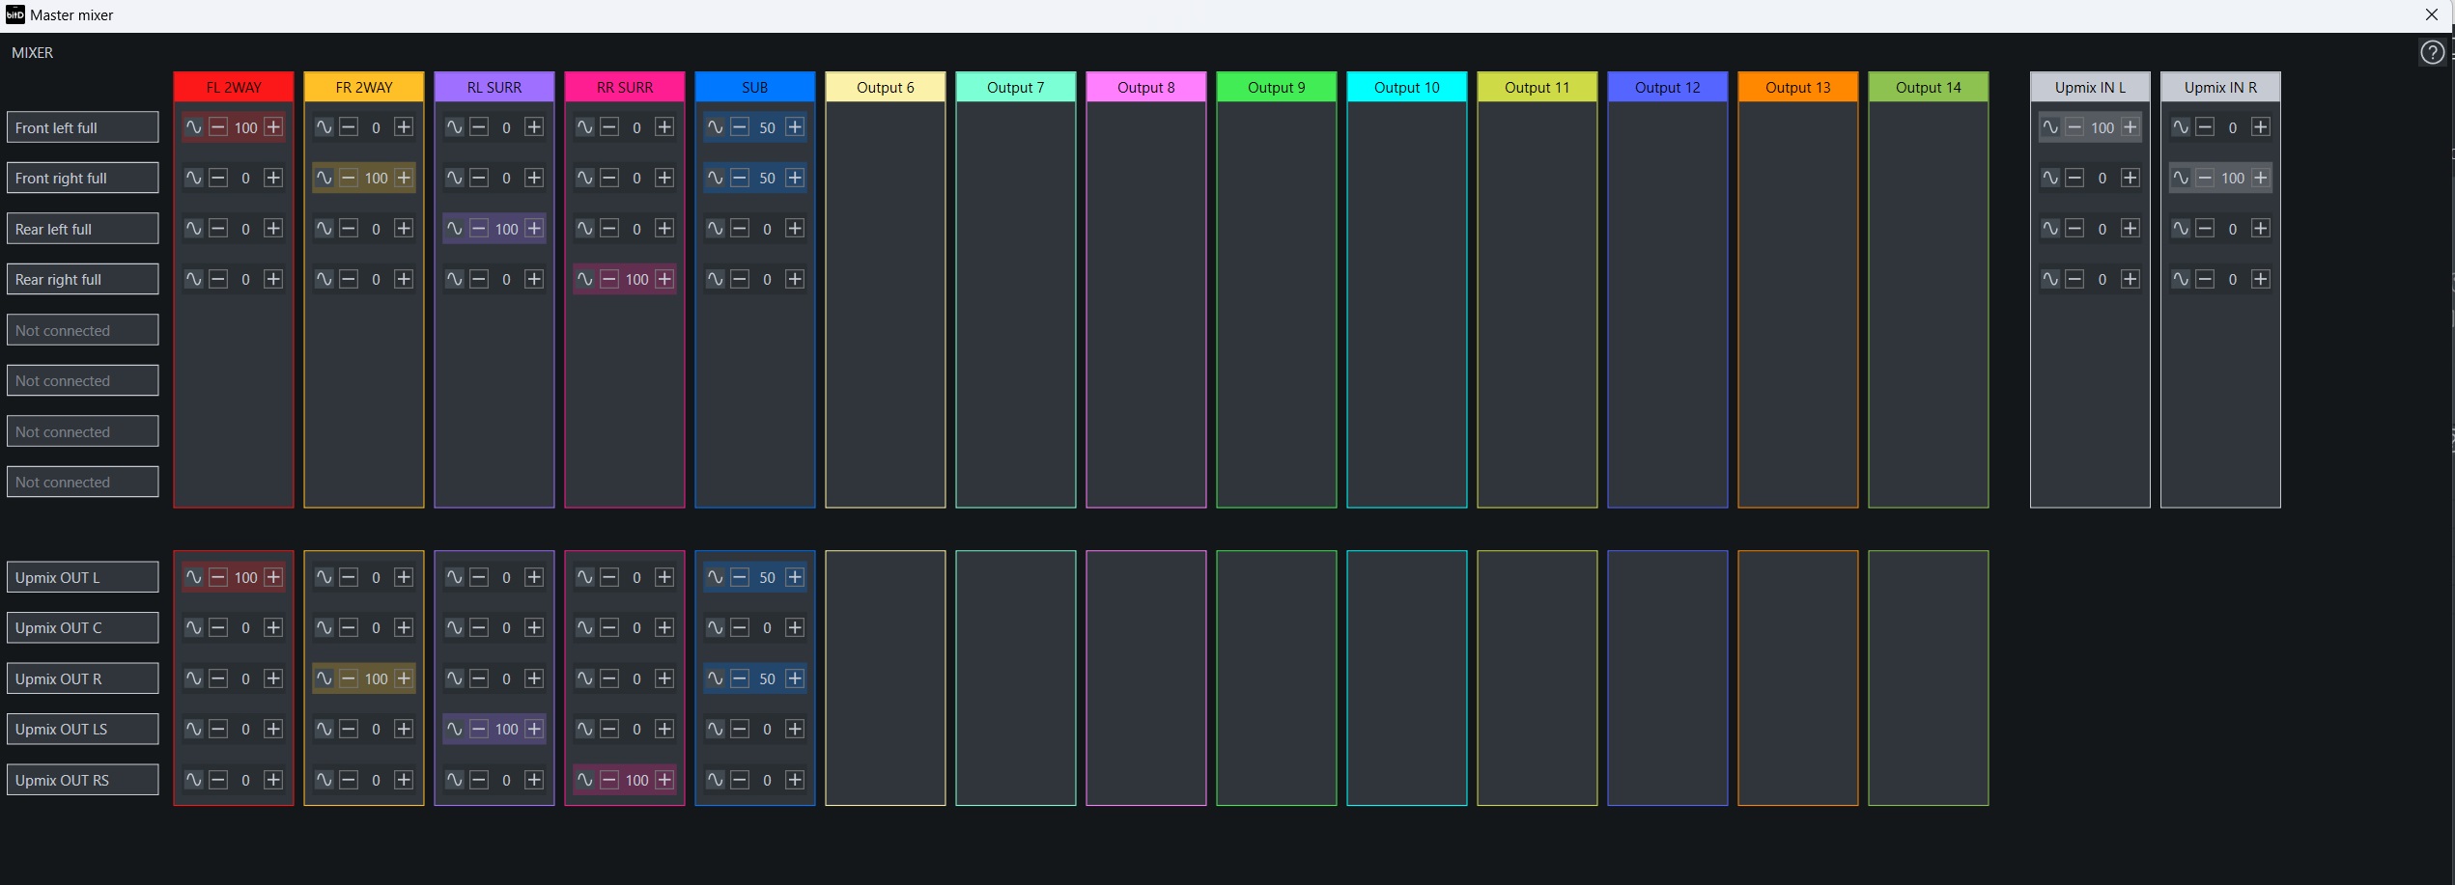
Task: Decrease Front left full level in SUB
Action: point(740,127)
